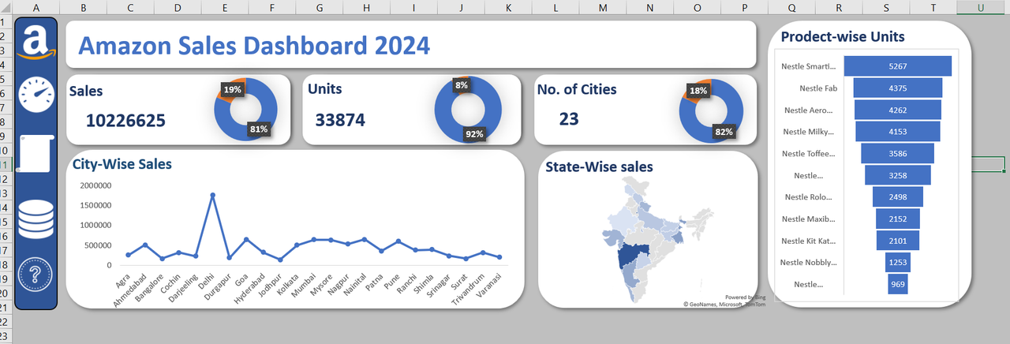Click the 92% label on Units donut
Image resolution: width=1010 pixels, height=344 pixels.
(474, 134)
